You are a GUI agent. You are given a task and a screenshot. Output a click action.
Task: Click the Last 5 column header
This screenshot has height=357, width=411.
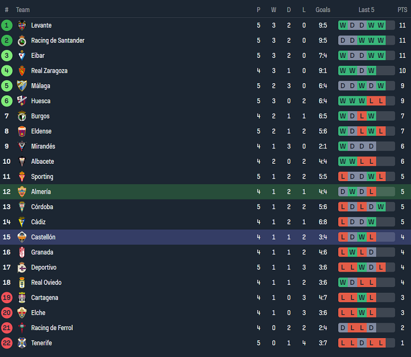coord(366,10)
